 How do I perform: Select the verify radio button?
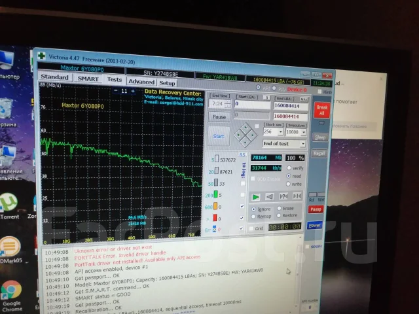[289, 168]
